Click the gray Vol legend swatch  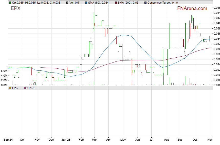67,3
